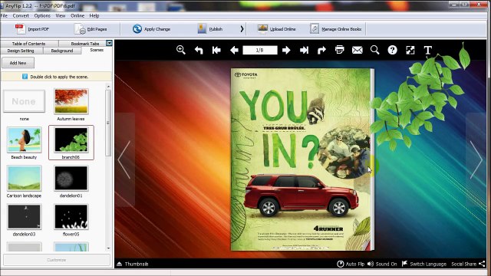This screenshot has width=491, height=276.
Task: Open the Thumbnails panel
Action: [133, 264]
